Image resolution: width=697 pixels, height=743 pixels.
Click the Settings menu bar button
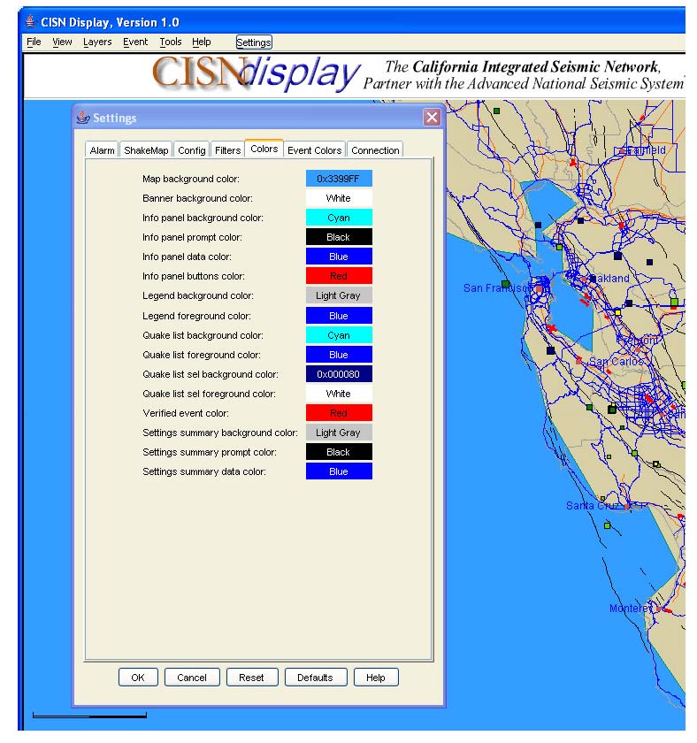(x=254, y=42)
